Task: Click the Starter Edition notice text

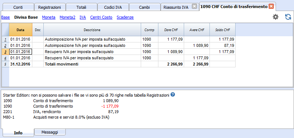Action: pos(86,95)
